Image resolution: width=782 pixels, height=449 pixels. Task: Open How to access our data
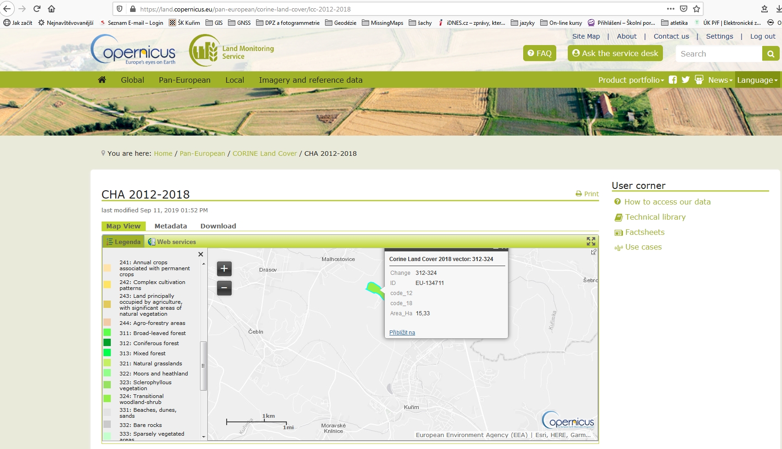point(667,202)
